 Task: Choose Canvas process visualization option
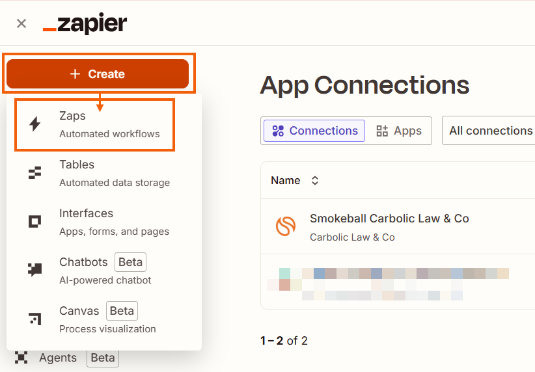103,319
